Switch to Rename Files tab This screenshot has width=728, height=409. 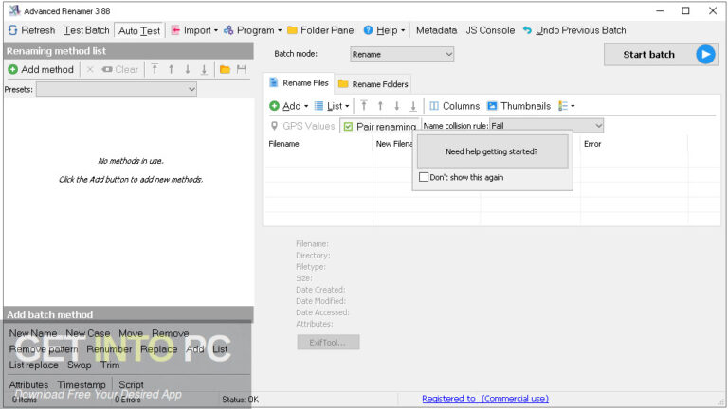pyautogui.click(x=299, y=83)
